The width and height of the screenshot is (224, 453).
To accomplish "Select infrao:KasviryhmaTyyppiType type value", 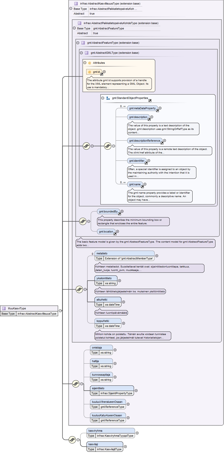I will [115, 436].
